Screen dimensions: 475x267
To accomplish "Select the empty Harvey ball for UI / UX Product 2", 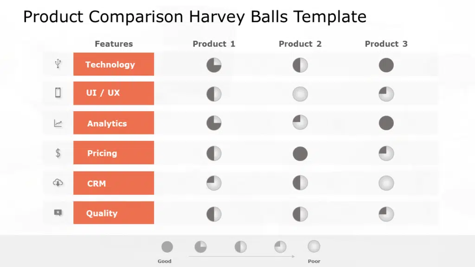I will coord(300,94).
